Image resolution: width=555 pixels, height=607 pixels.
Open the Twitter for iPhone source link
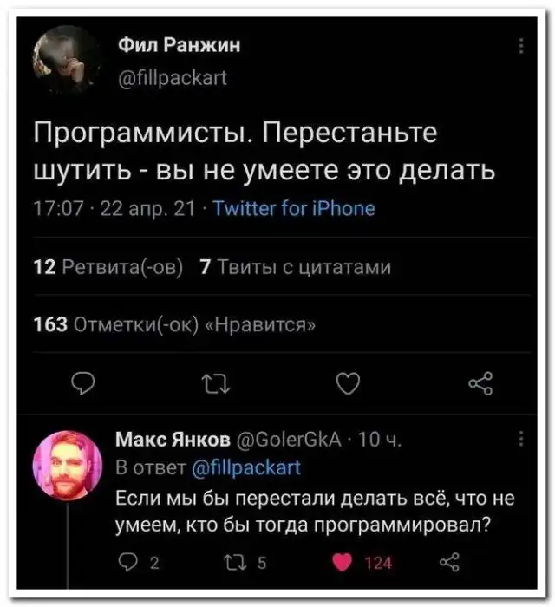tap(294, 209)
